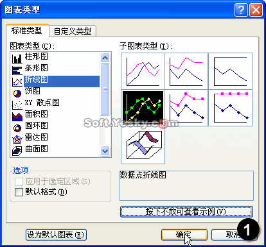Open the 标准类型 tab
This screenshot has height=247, width=266.
27,31
